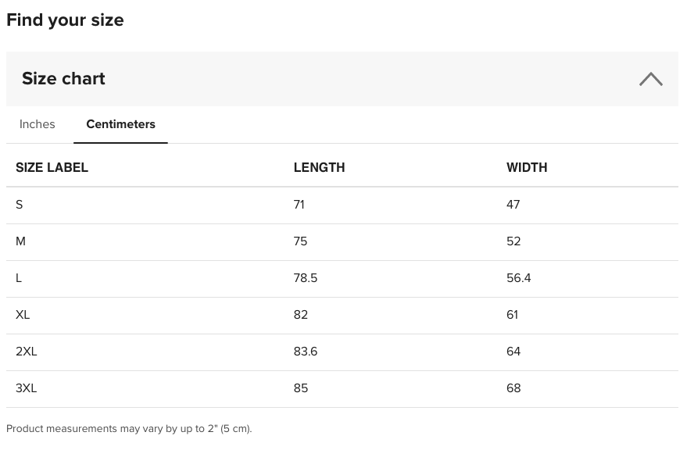Viewport: 687px width, 450px height.
Task: Select the Centimeters tab
Action: [120, 124]
